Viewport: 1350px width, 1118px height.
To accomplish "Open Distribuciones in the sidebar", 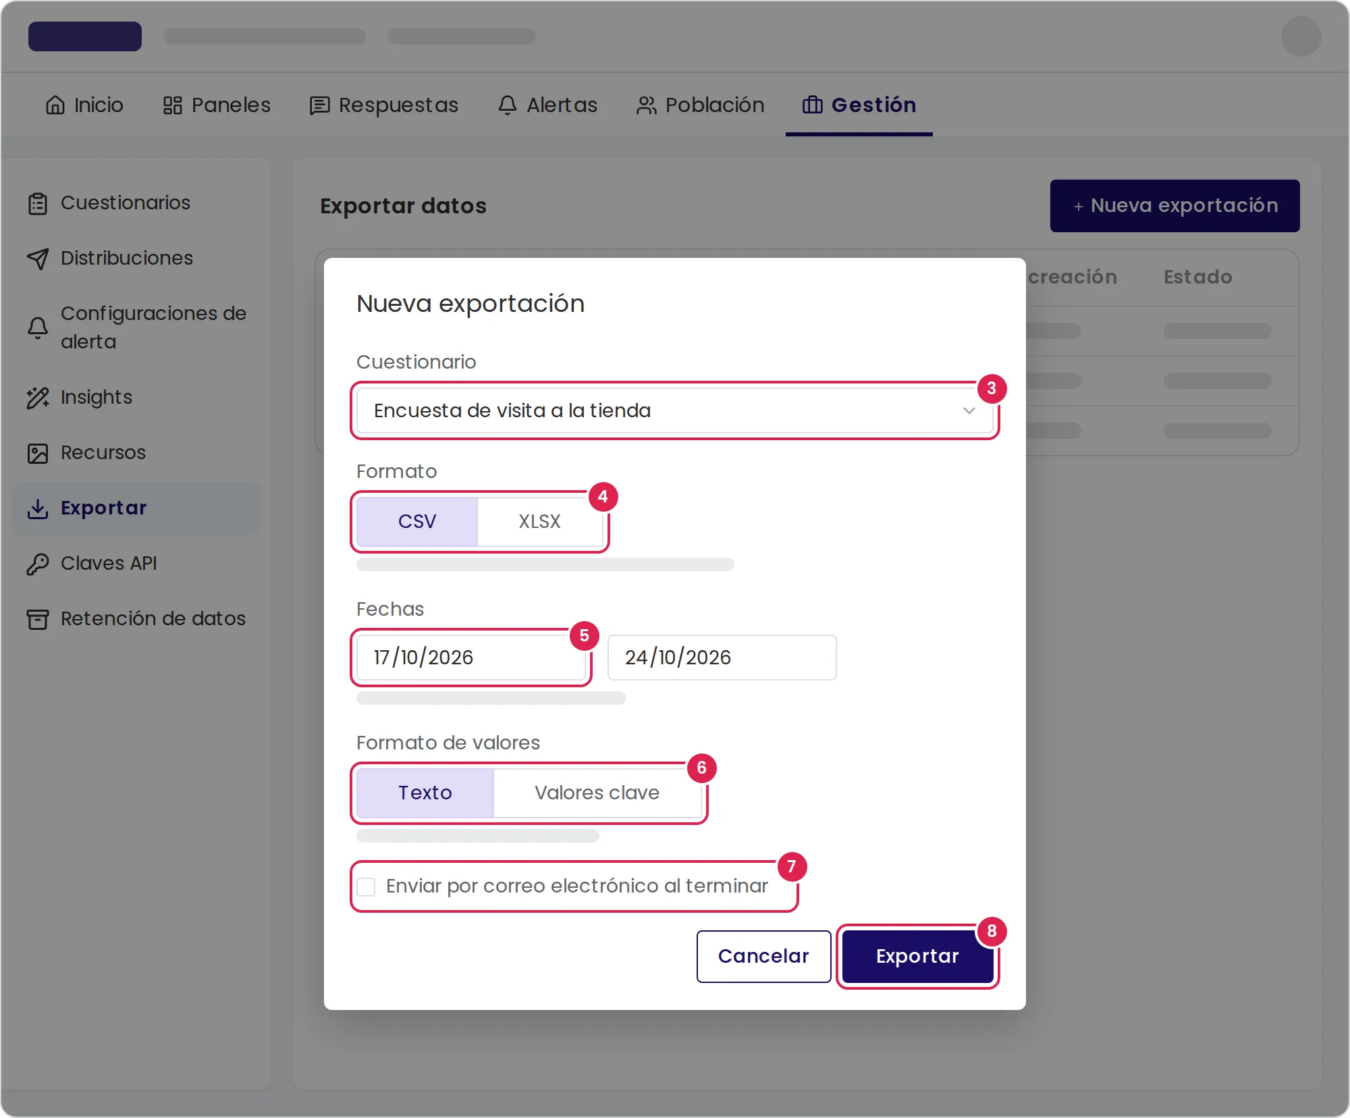I will coord(136,259).
